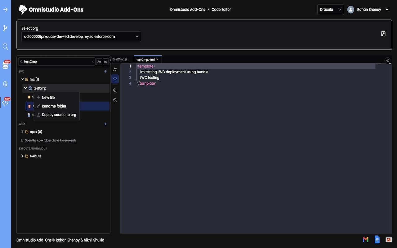This screenshot has width=397, height=248.
Task: Toggle the Aa match case option
Action: [x=99, y=62]
